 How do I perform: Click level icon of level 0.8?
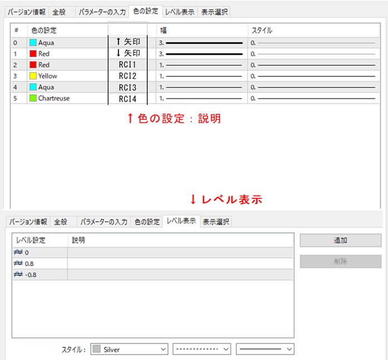[x=18, y=263]
